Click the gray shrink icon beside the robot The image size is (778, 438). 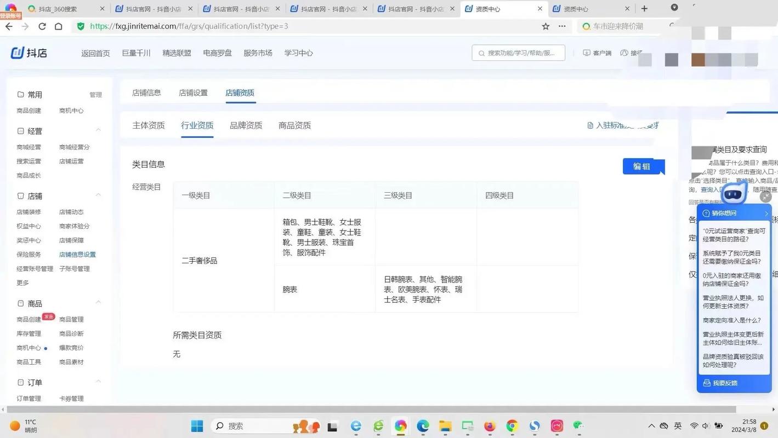click(x=766, y=197)
